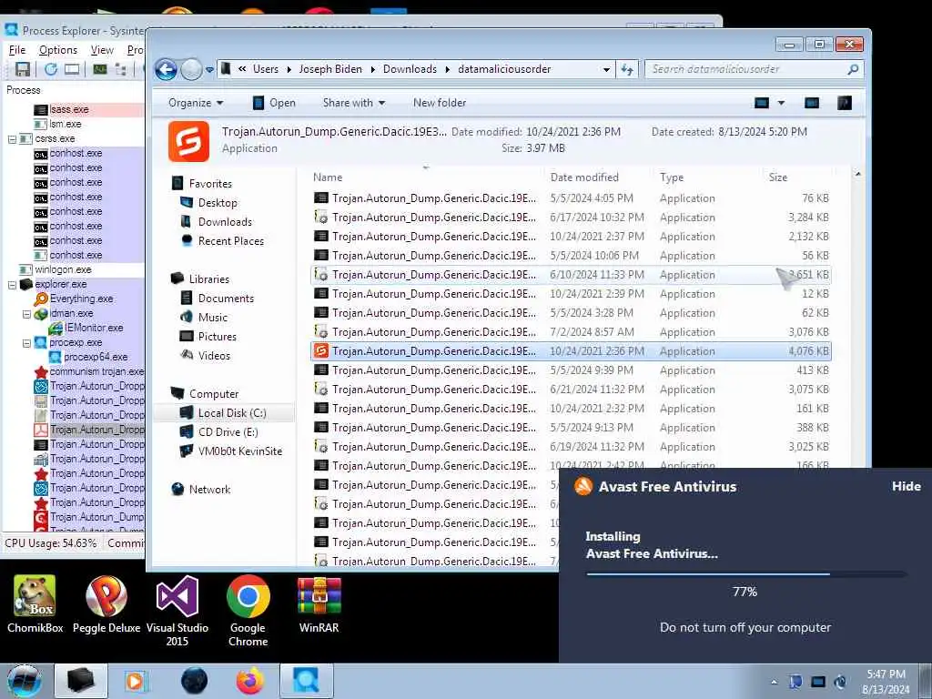932x699 pixels.
Task: Click the Save icon in Process Explorer toolbar
Action: click(x=23, y=69)
